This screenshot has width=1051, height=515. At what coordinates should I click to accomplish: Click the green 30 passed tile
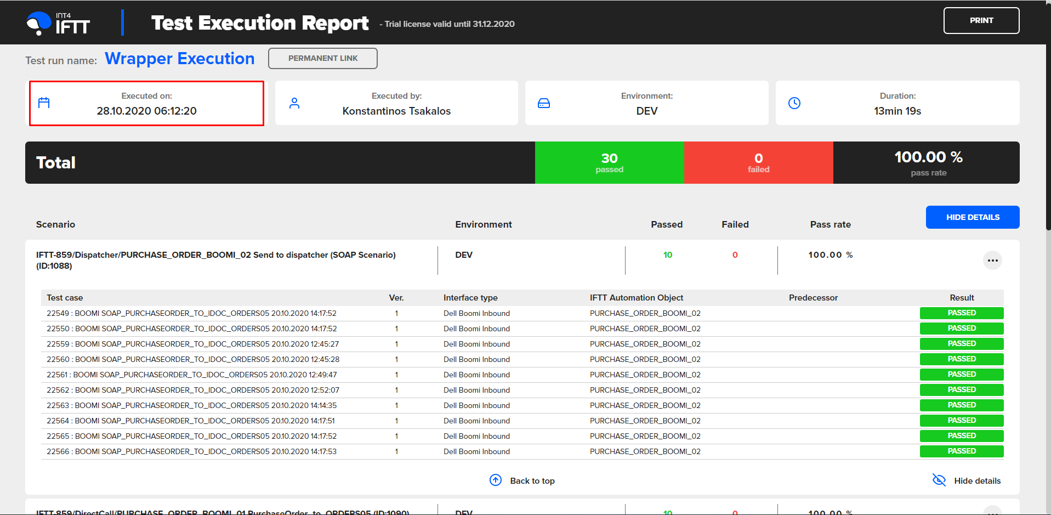609,163
